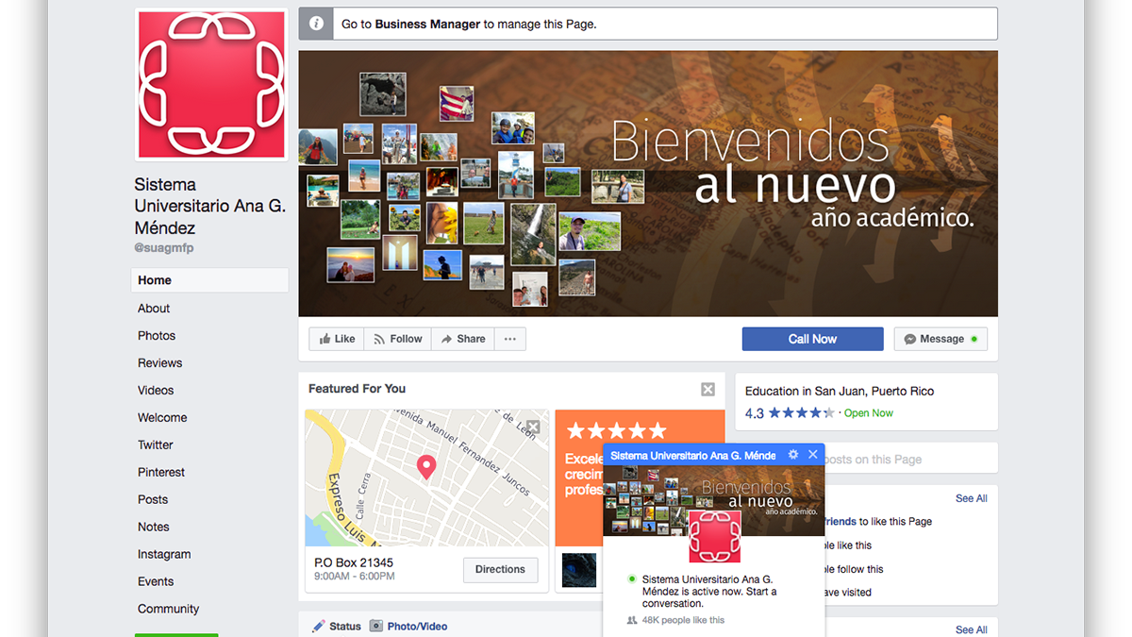The width and height of the screenshot is (1132, 637).
Task: Open first See All link in right column
Action: click(971, 498)
